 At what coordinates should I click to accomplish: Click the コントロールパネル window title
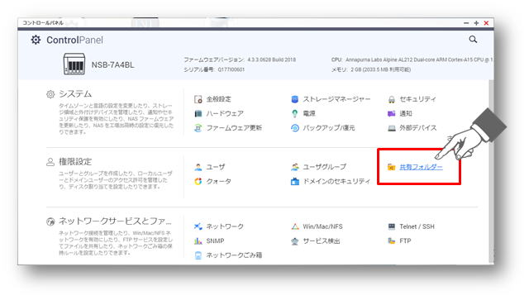(43, 23)
